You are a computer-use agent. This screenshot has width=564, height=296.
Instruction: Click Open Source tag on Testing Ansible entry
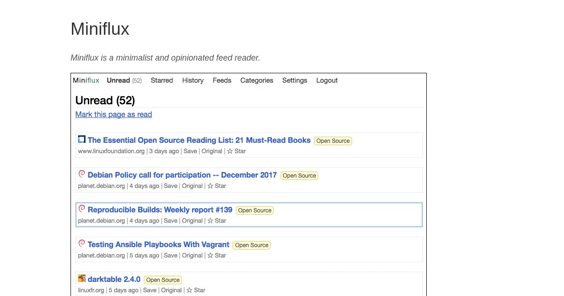coord(252,245)
